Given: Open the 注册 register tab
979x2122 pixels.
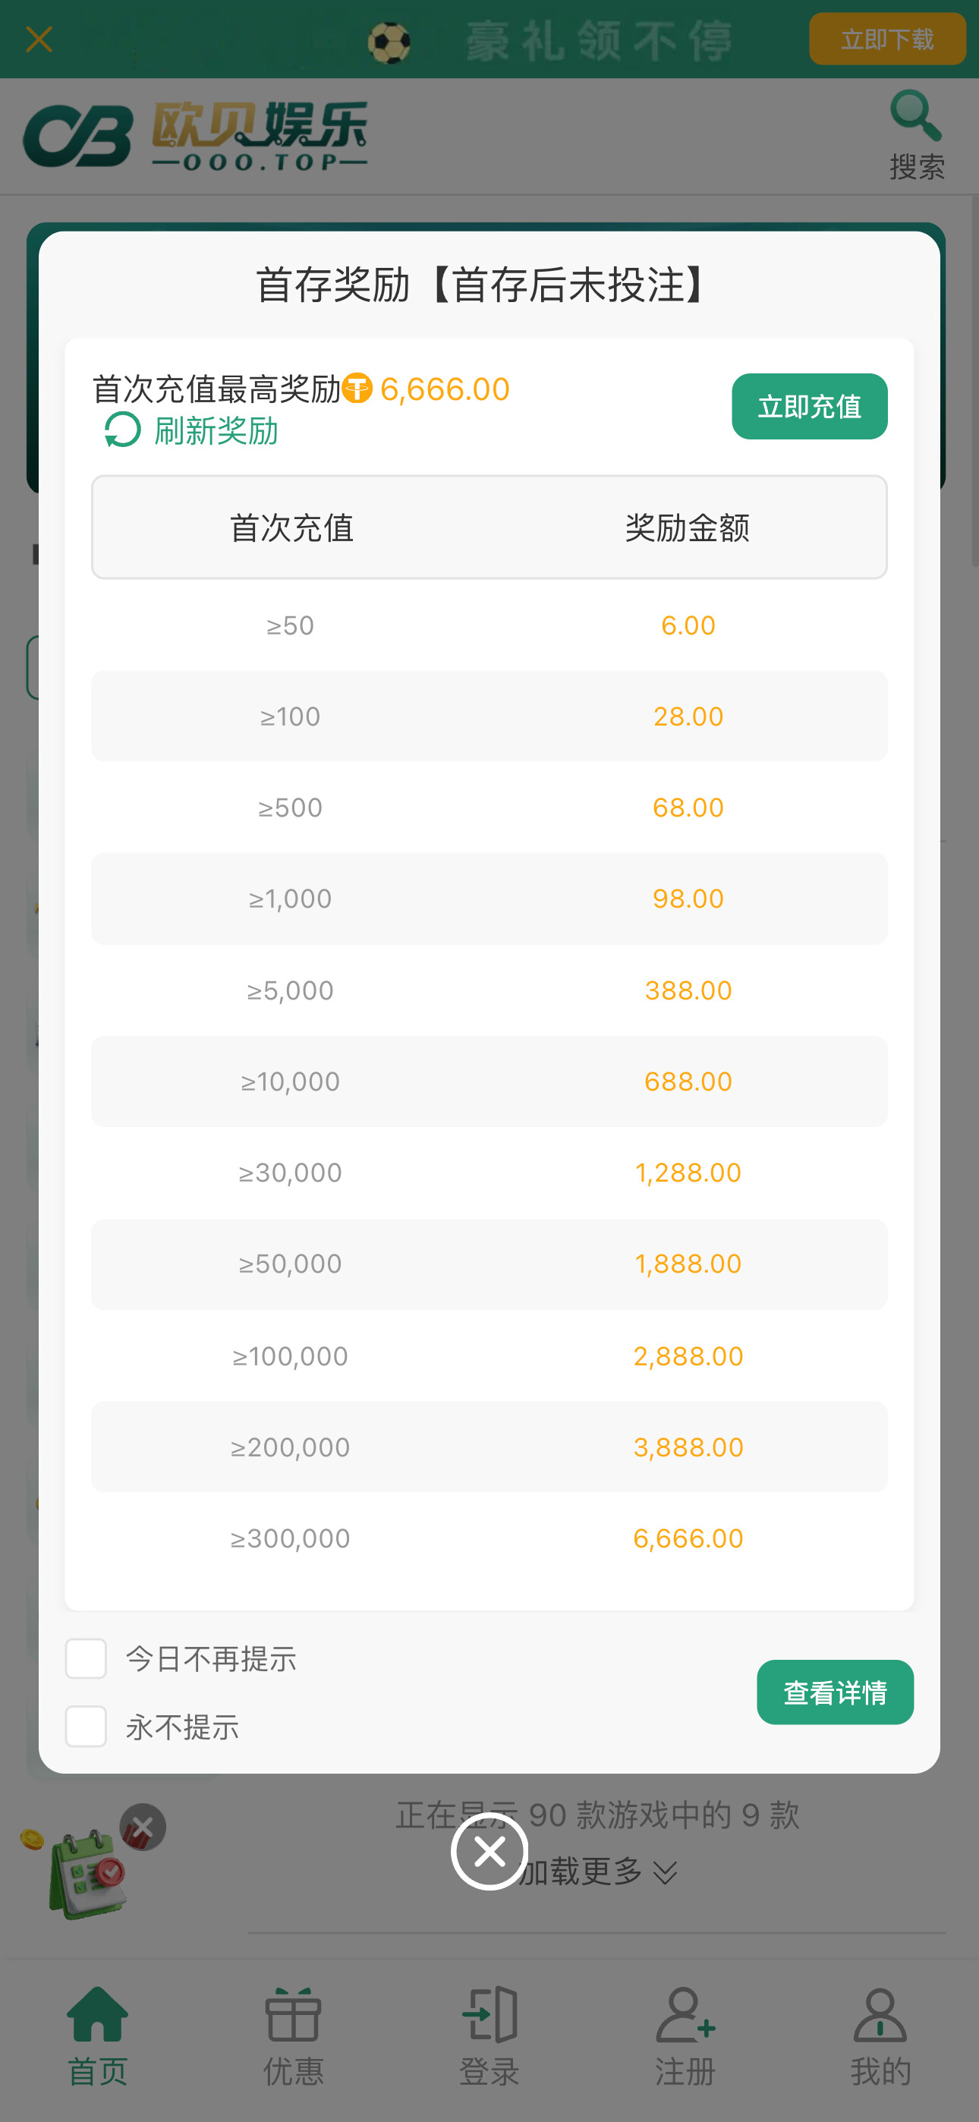Looking at the screenshot, I should point(685,2035).
